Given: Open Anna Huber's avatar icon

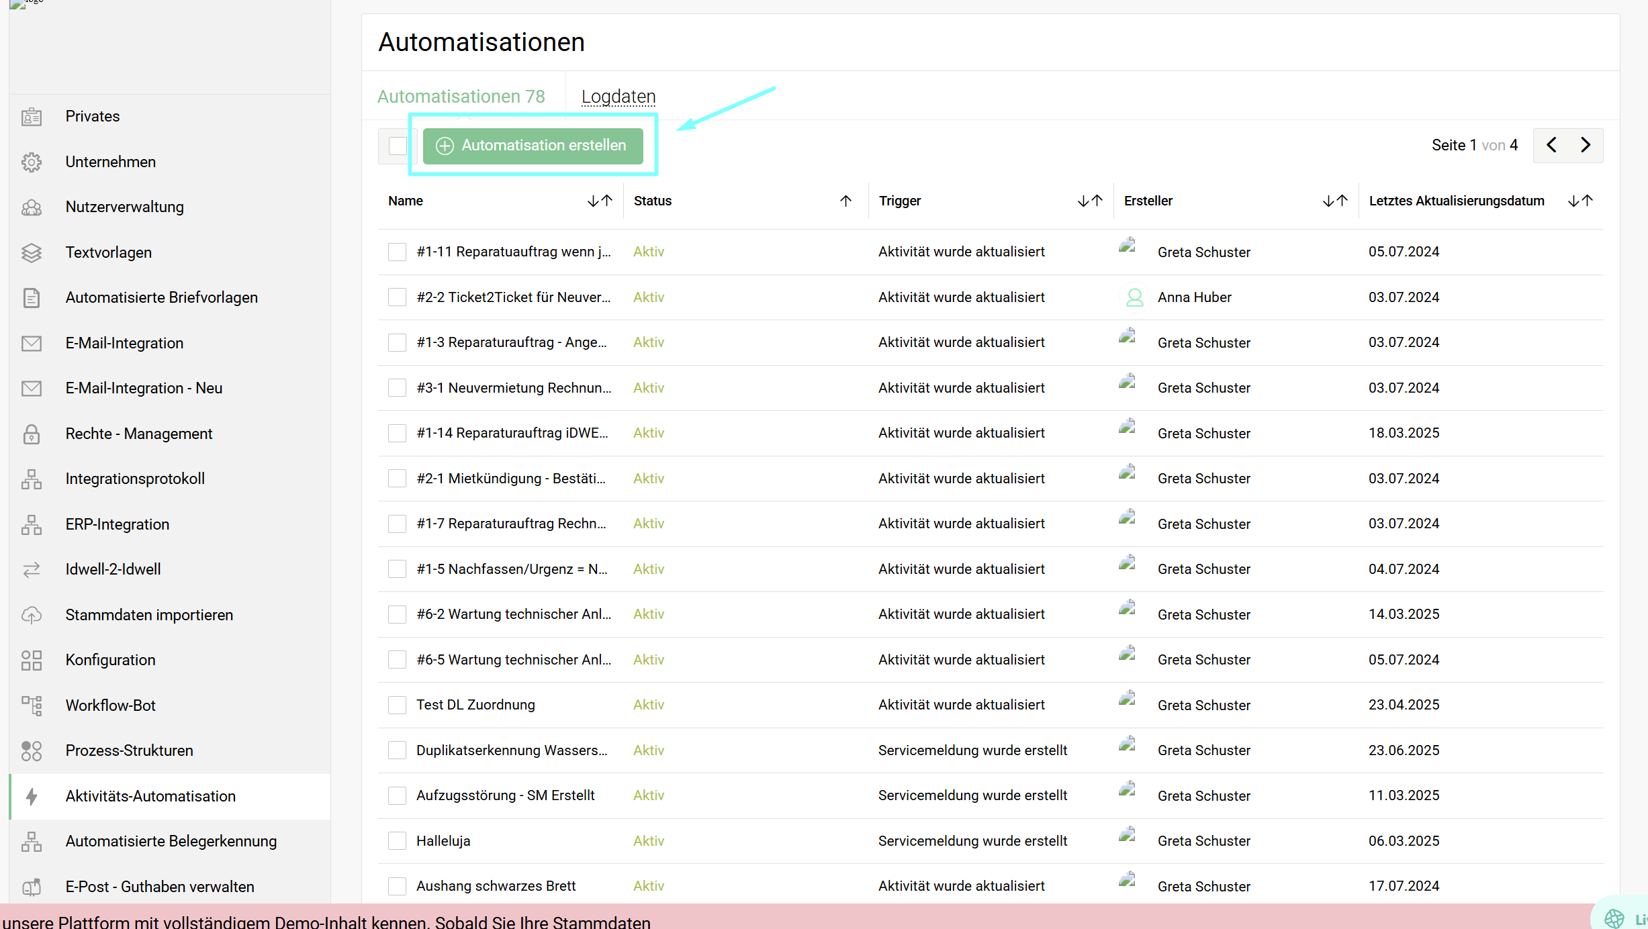Looking at the screenshot, I should pyautogui.click(x=1134, y=297).
